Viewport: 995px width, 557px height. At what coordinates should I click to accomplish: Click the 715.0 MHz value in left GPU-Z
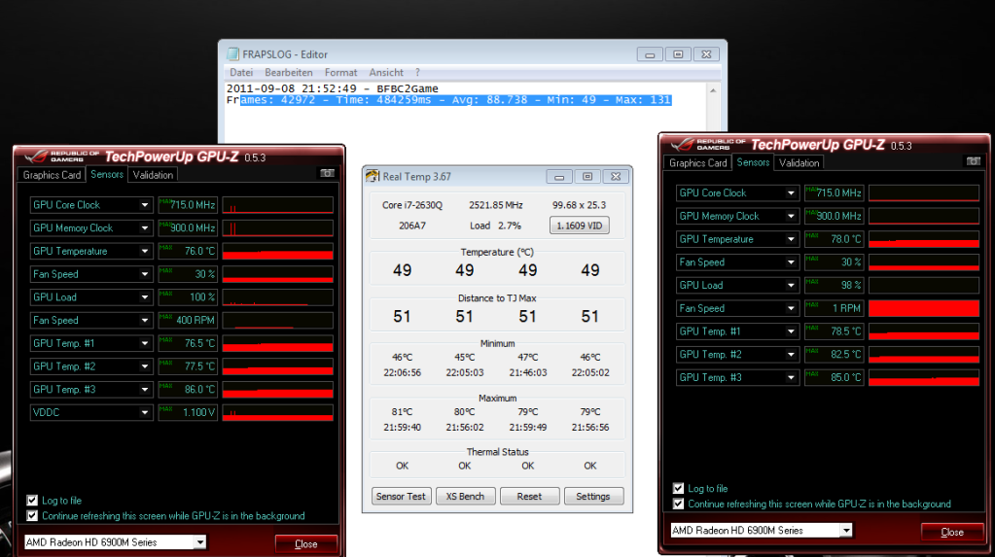tap(189, 205)
